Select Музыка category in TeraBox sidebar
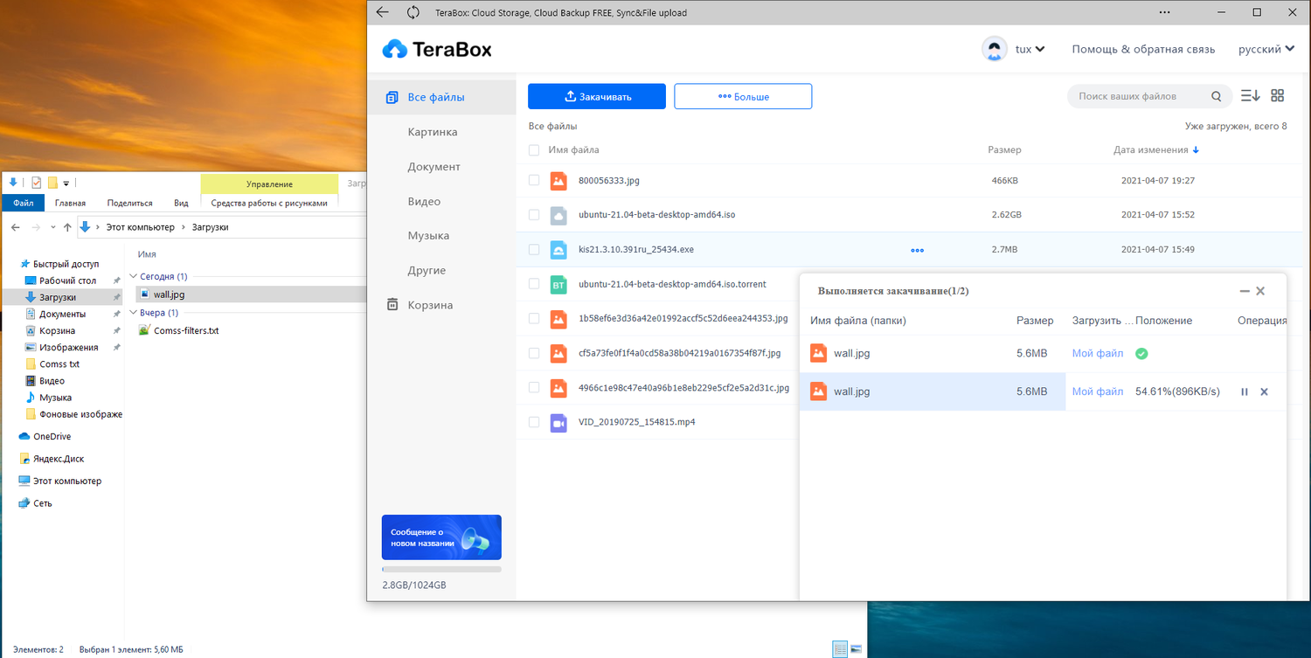This screenshot has height=658, width=1311. pyautogui.click(x=428, y=236)
